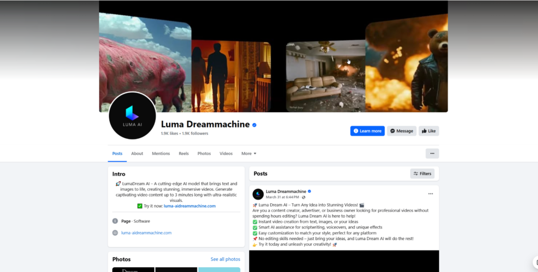Click the post author avatar icon
The height and width of the screenshot is (272, 538).
pyautogui.click(x=258, y=194)
